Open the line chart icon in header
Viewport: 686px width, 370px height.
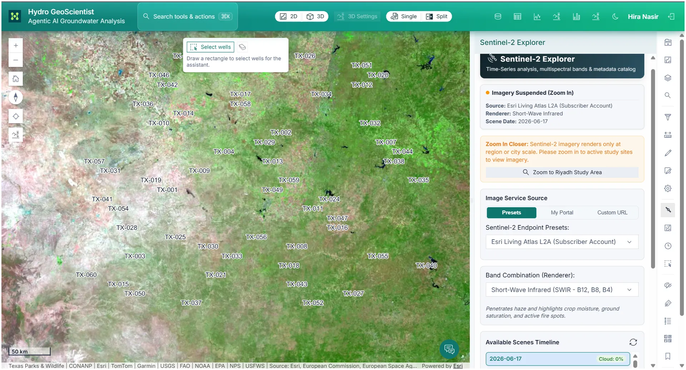point(537,16)
